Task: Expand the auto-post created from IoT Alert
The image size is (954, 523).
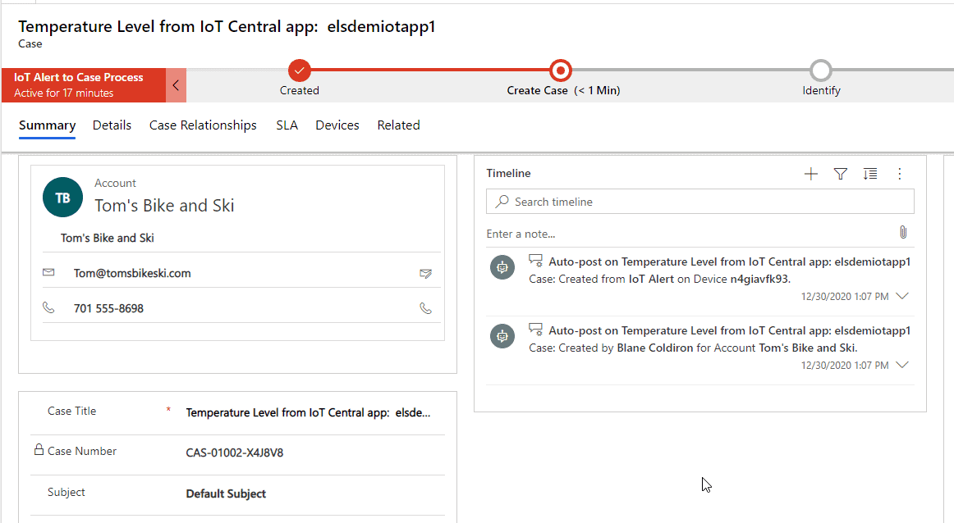Action: coord(902,297)
